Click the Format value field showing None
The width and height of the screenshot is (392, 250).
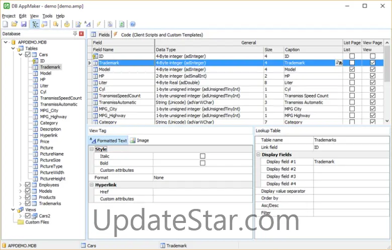[203, 178]
